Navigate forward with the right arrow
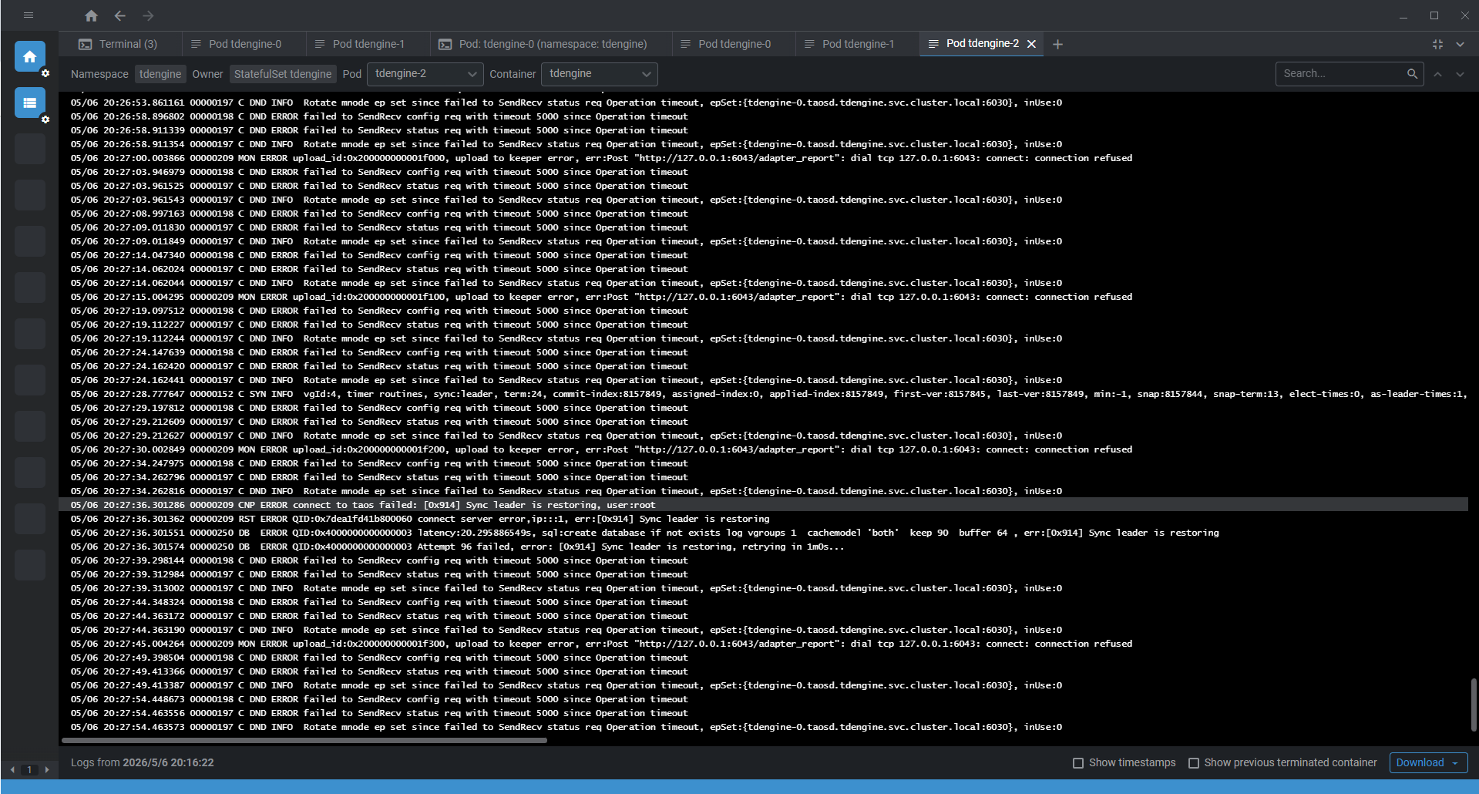Image resolution: width=1479 pixels, height=794 pixels. pyautogui.click(x=148, y=15)
